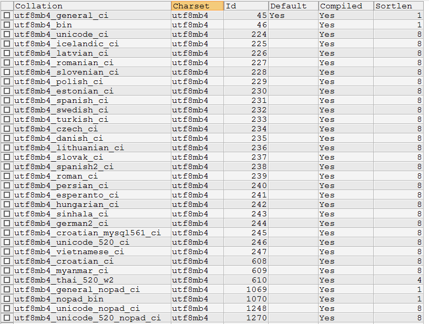This screenshot has height=324, width=429.
Task: Select the utf8mb4_unicode_ci row checkbox
Action: point(7,35)
